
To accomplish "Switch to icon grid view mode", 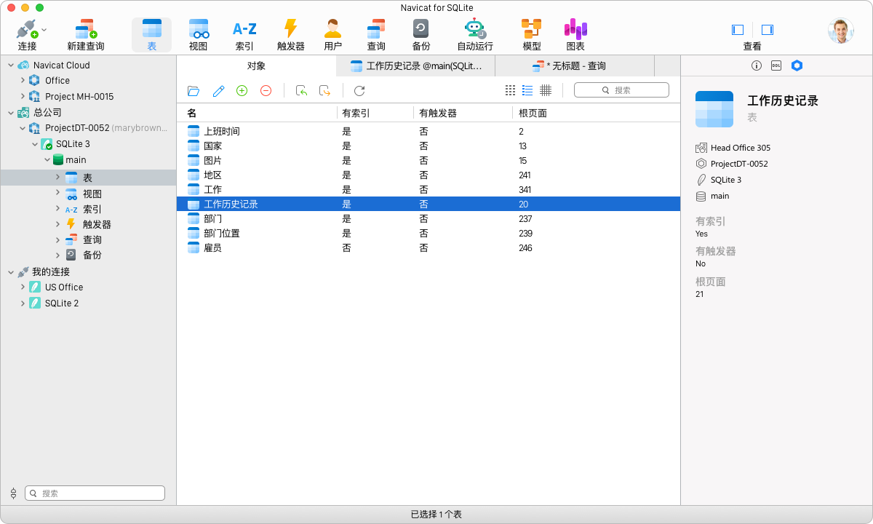I will click(x=510, y=90).
